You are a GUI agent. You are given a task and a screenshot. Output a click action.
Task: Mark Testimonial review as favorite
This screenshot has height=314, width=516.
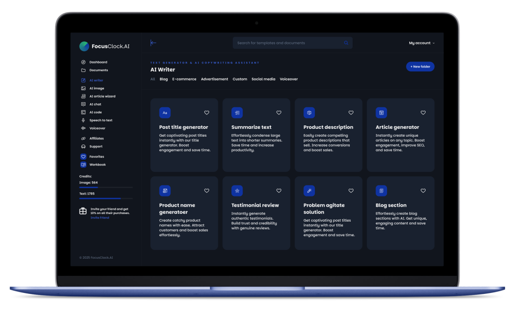pos(279,191)
